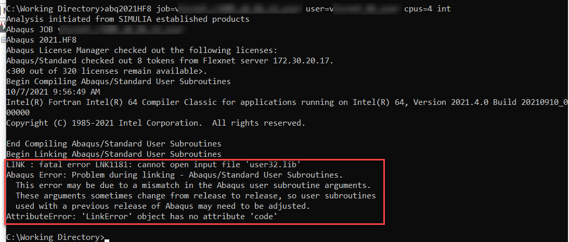
Task: Click the 'Abaqus 2021.HF8' version line
Action: (39, 40)
